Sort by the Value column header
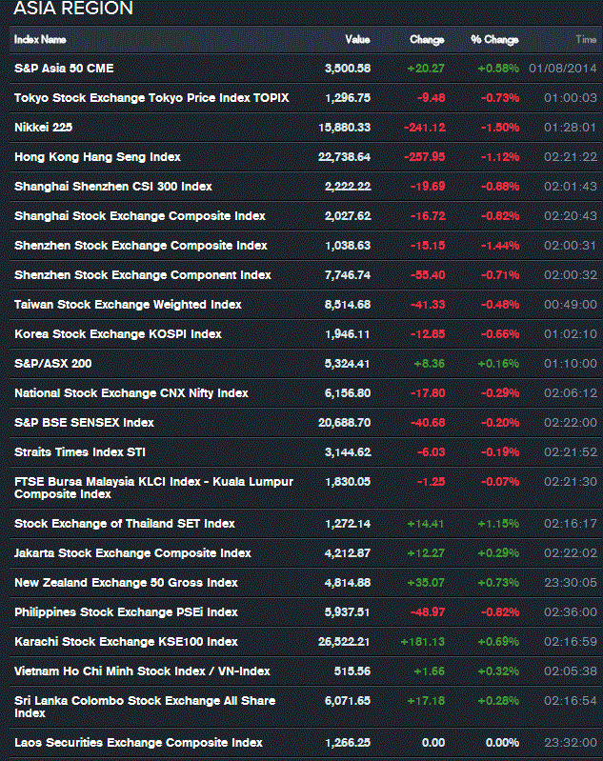 (357, 40)
